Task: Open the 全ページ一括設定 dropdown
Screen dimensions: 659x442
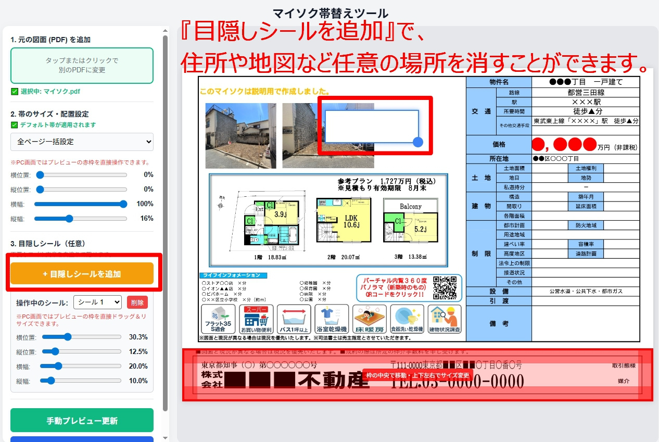Action: tap(82, 142)
